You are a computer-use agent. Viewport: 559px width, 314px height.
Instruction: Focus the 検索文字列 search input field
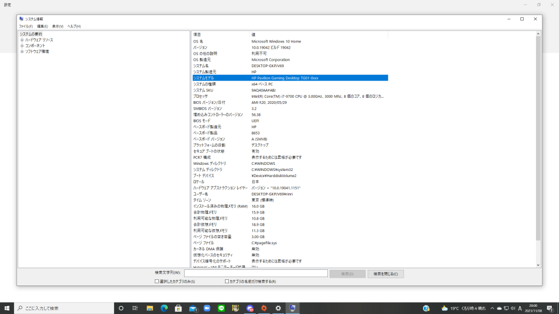tap(256, 273)
